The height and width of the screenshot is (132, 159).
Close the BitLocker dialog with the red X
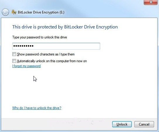pyautogui.click(x=151, y=2)
